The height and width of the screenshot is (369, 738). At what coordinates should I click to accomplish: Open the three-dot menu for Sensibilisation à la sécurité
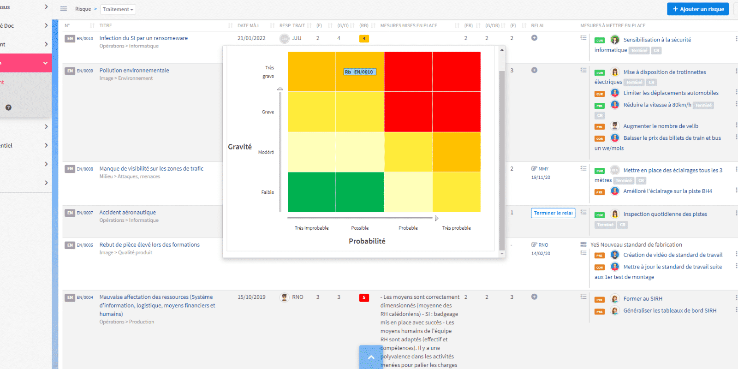(x=736, y=39)
